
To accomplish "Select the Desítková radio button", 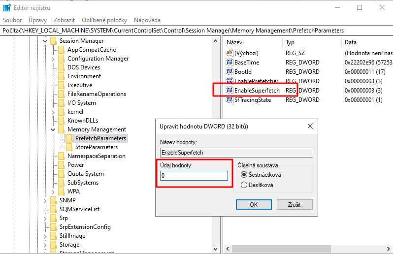I will tap(244, 185).
